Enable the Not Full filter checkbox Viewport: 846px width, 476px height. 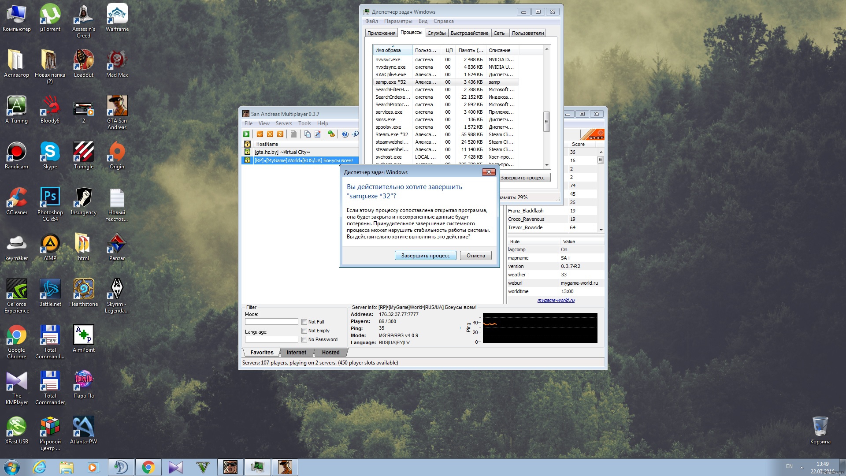pyautogui.click(x=304, y=322)
